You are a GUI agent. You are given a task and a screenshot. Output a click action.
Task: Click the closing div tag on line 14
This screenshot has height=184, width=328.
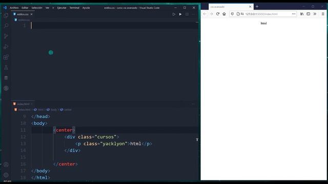tap(72, 150)
